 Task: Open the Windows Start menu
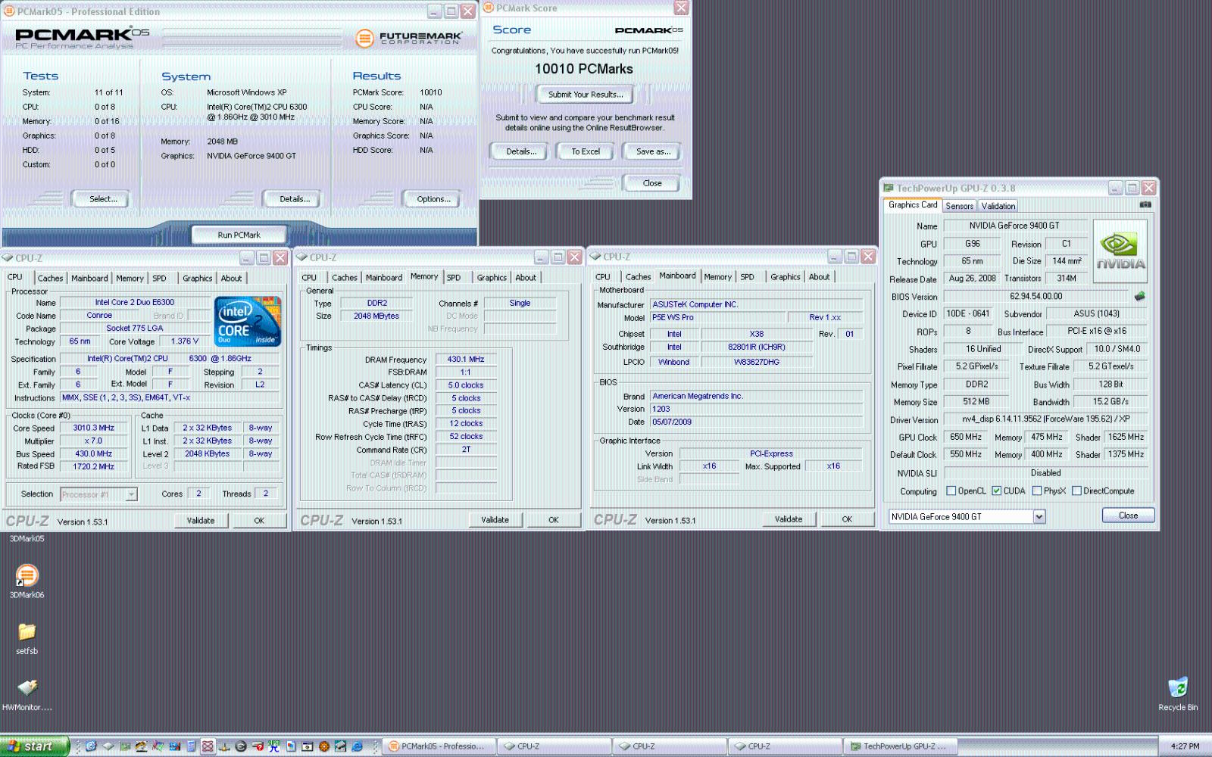(35, 746)
